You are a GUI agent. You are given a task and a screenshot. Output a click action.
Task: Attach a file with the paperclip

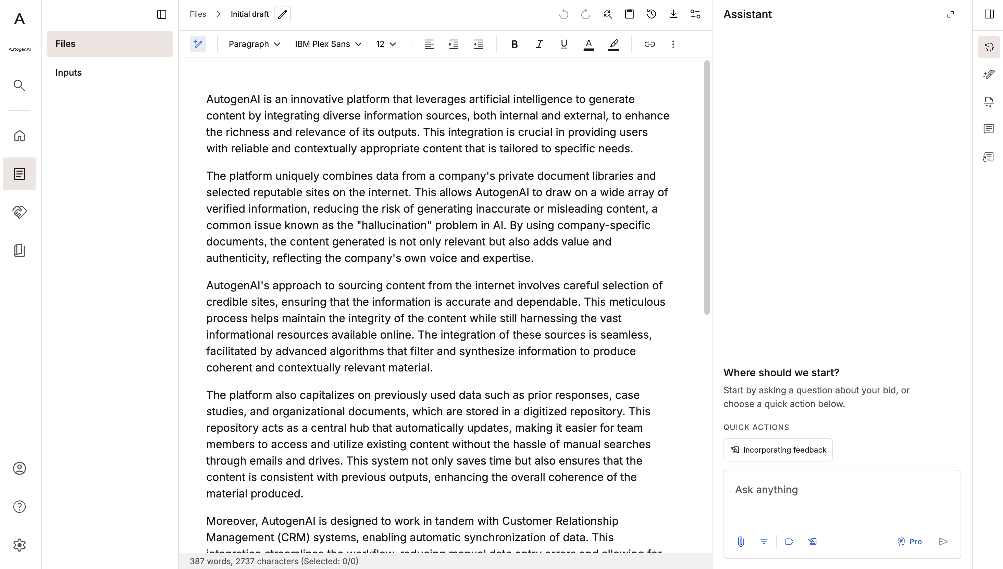click(741, 541)
